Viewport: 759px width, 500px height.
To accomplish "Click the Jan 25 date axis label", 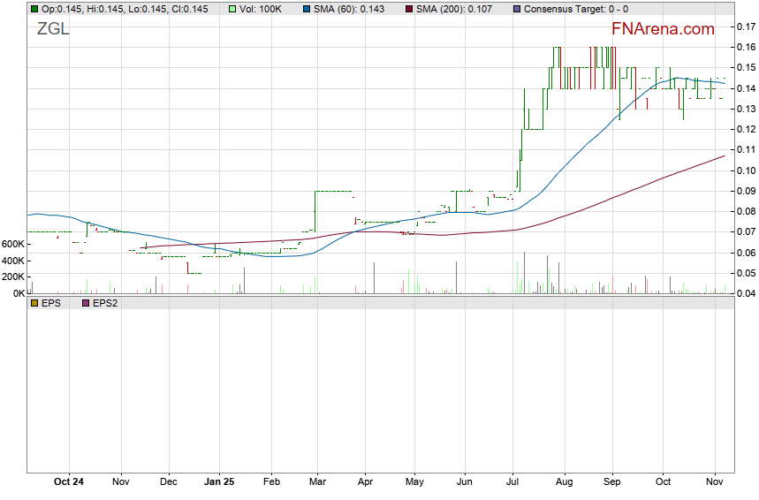I will (x=219, y=482).
